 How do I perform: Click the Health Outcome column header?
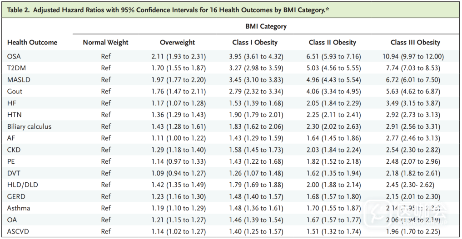pyautogui.click(x=32, y=42)
